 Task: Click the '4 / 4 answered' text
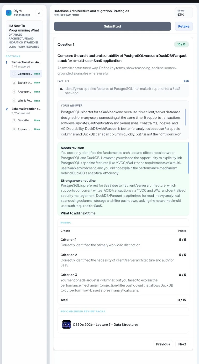21,67
